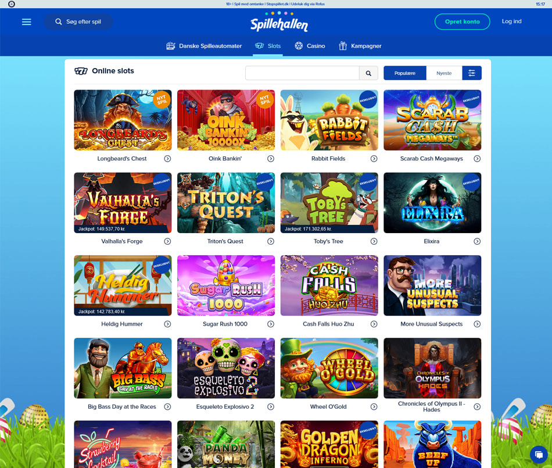Viewport: 552px width, 468px height.
Task: Click the arrow icon beside Wheel O'Gold
Action: pyautogui.click(x=374, y=407)
